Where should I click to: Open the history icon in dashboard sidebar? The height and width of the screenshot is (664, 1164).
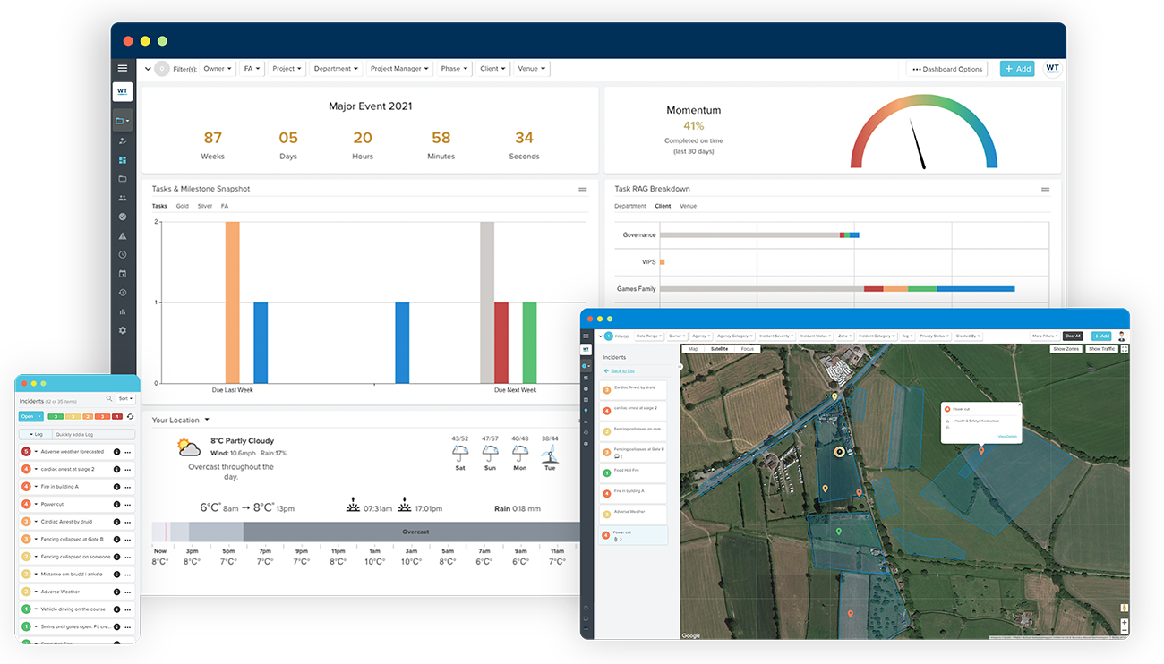pyautogui.click(x=123, y=293)
